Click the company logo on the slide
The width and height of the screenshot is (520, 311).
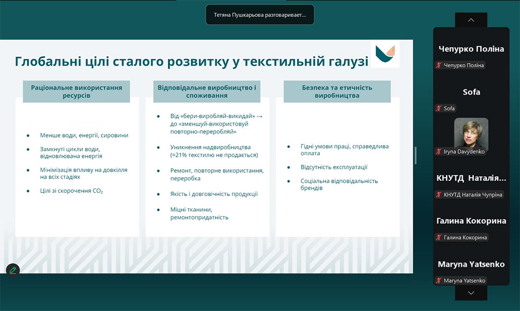(x=385, y=55)
